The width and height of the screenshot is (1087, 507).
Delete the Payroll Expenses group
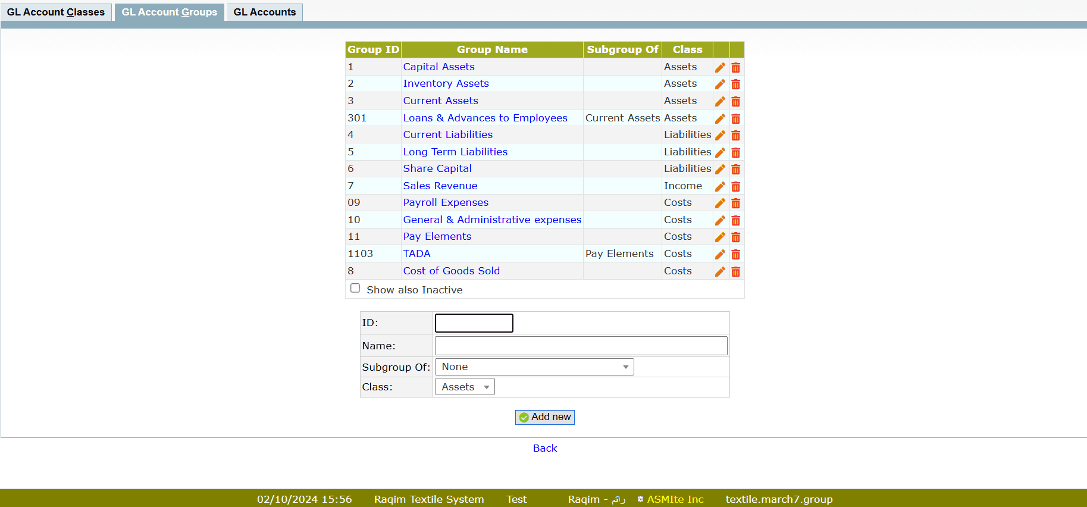pyautogui.click(x=736, y=204)
